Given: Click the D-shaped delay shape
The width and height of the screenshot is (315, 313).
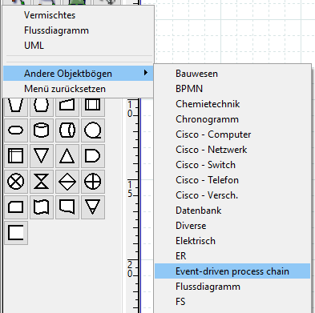Looking at the screenshot, I should [x=92, y=156].
